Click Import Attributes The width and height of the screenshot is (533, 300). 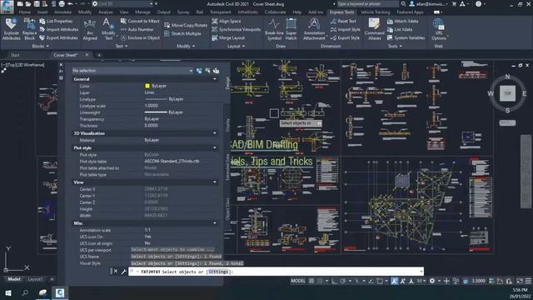pyautogui.click(x=59, y=30)
